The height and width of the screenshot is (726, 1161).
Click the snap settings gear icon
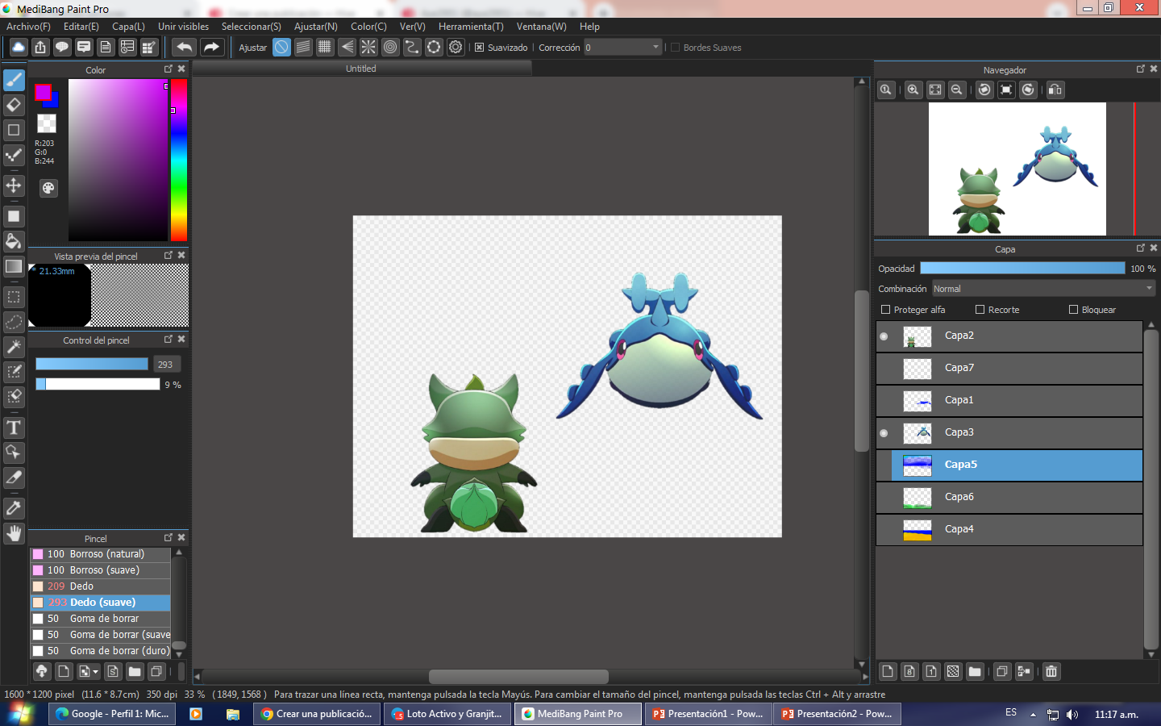coord(456,47)
